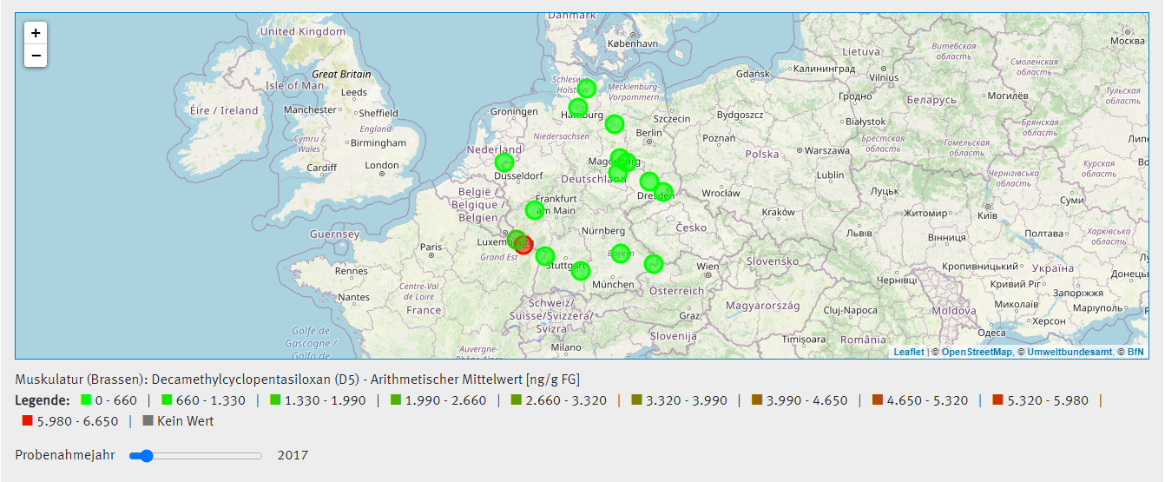Click the 4.650 - 5.320 legend swatch
1165x482 pixels.
878,400
